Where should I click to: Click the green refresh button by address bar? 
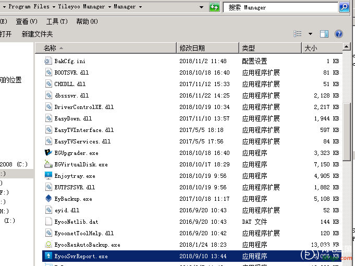tap(214, 7)
